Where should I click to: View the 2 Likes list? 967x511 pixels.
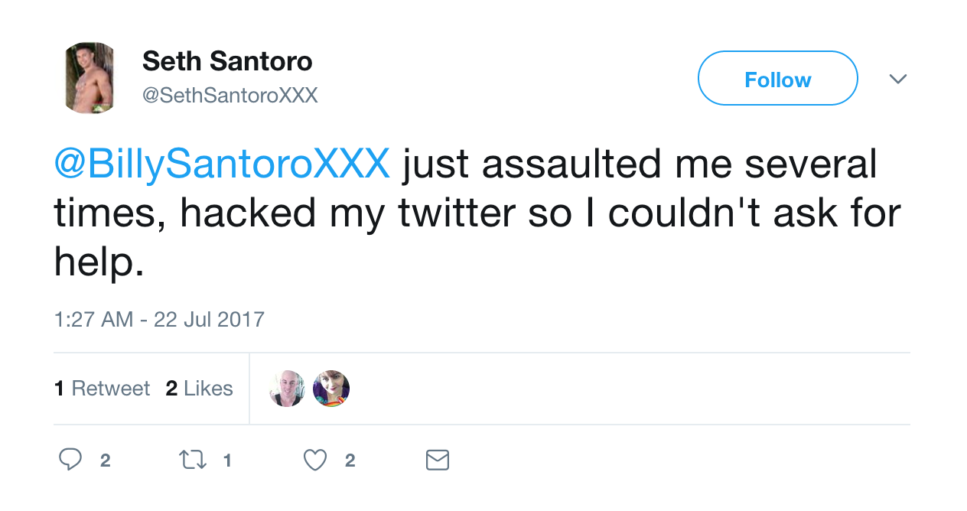(x=199, y=389)
